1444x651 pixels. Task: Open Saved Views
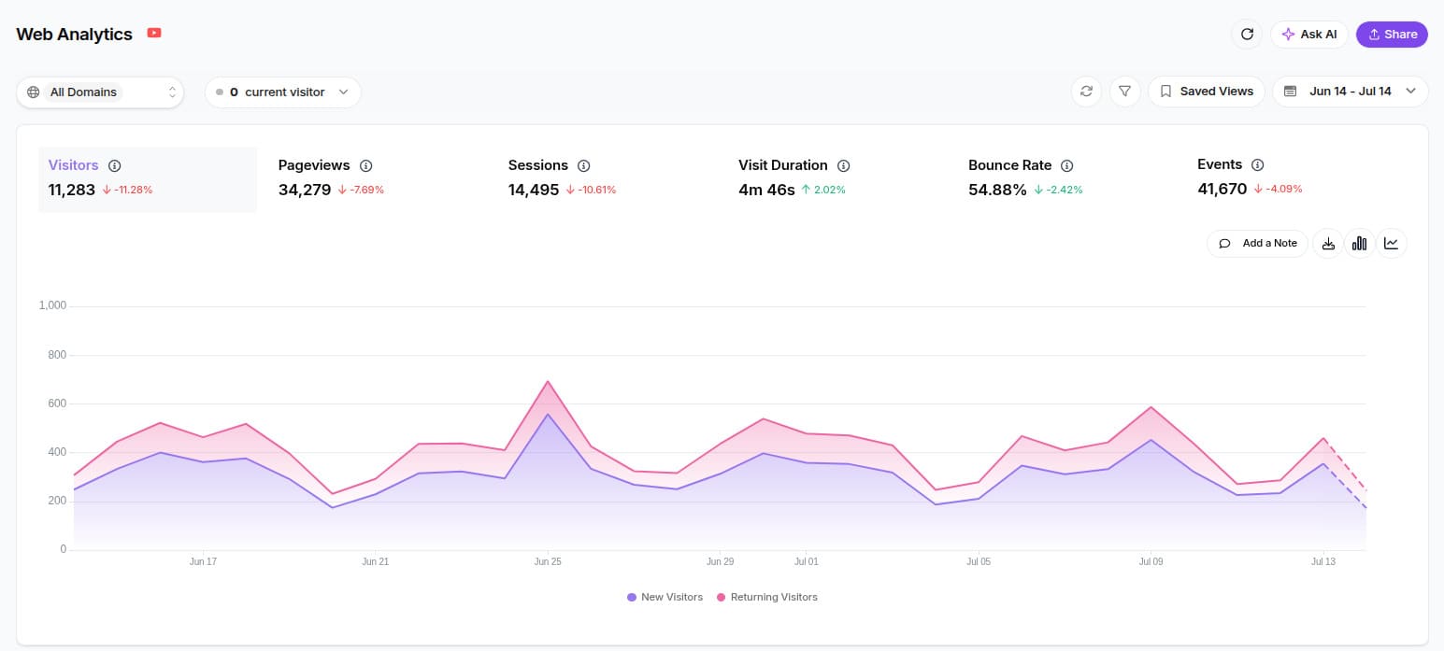1207,92
